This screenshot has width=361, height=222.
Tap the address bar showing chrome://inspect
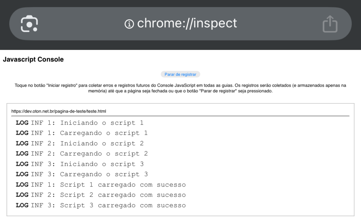pos(187,24)
